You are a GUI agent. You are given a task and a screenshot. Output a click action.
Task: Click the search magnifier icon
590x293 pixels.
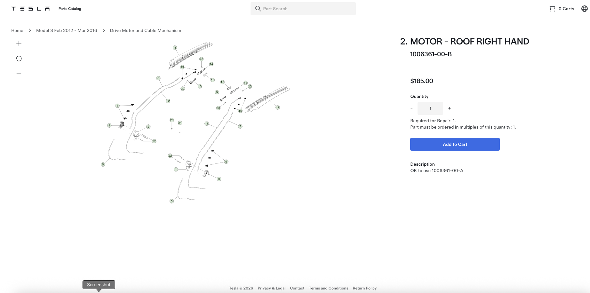coord(258,9)
